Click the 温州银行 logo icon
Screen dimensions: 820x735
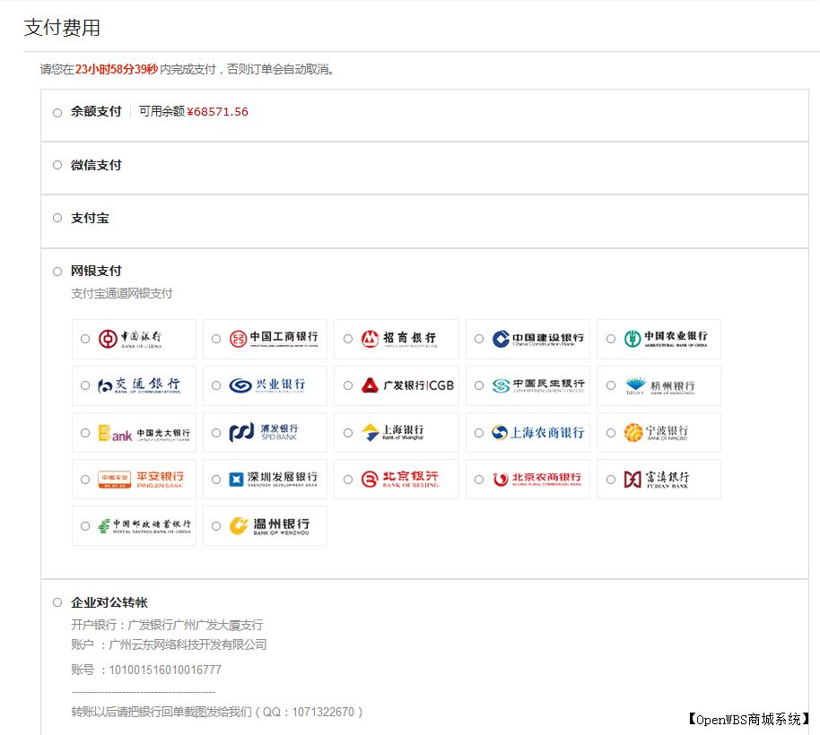pyautogui.click(x=274, y=525)
